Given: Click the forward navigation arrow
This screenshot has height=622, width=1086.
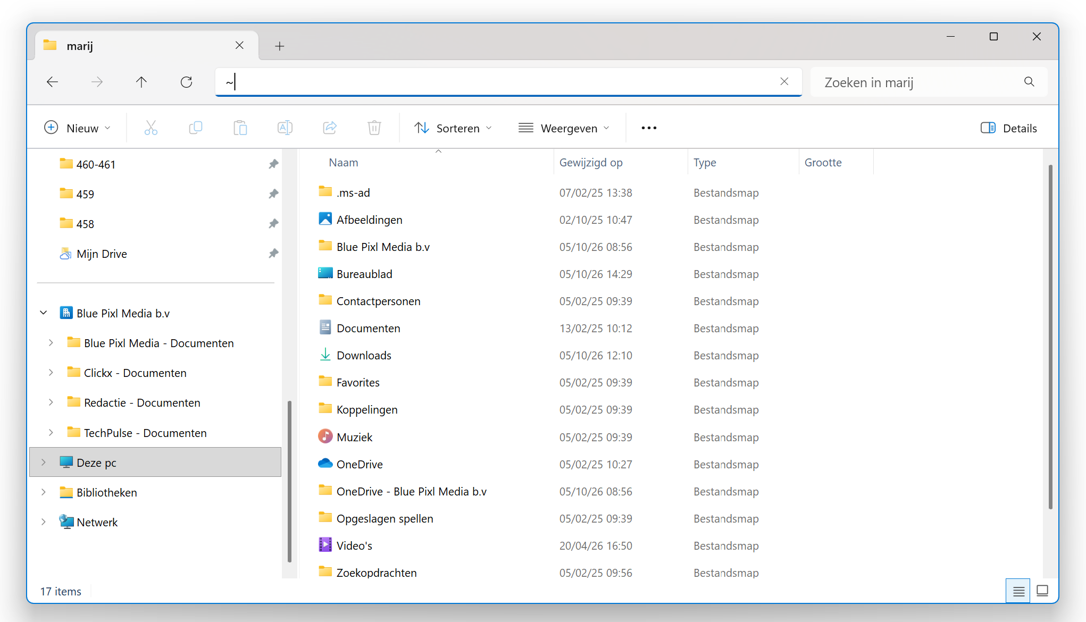Looking at the screenshot, I should (97, 82).
